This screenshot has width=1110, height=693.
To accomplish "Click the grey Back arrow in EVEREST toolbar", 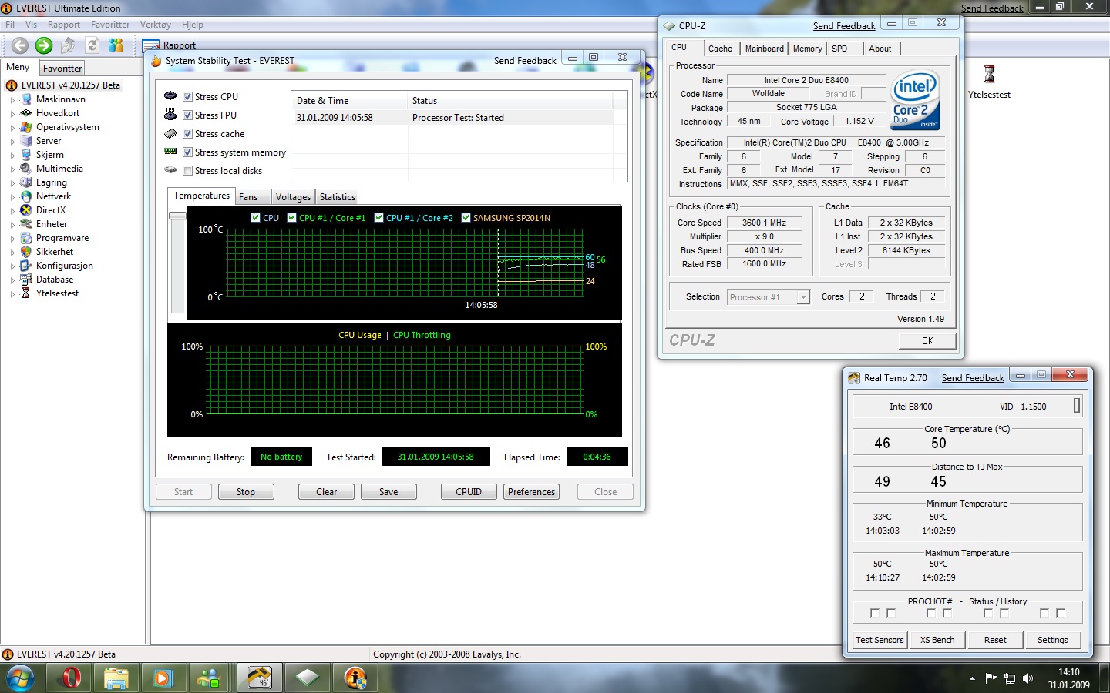I will coord(20,45).
